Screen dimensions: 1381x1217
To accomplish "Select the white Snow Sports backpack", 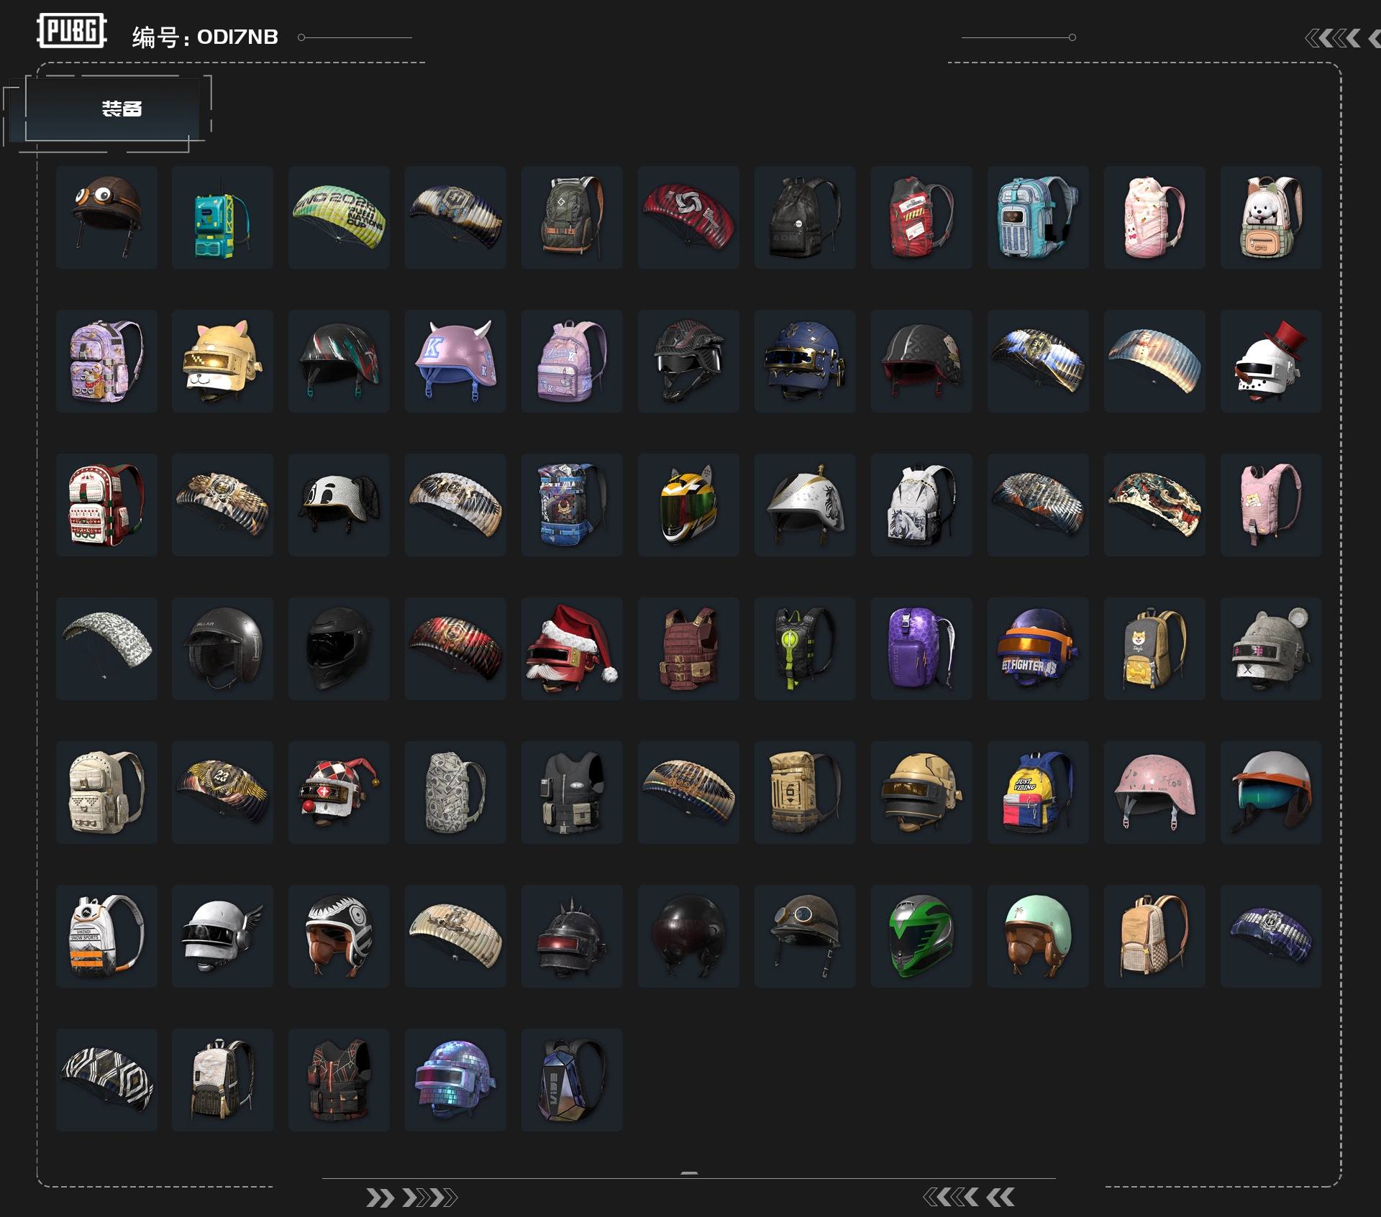I will click(106, 936).
